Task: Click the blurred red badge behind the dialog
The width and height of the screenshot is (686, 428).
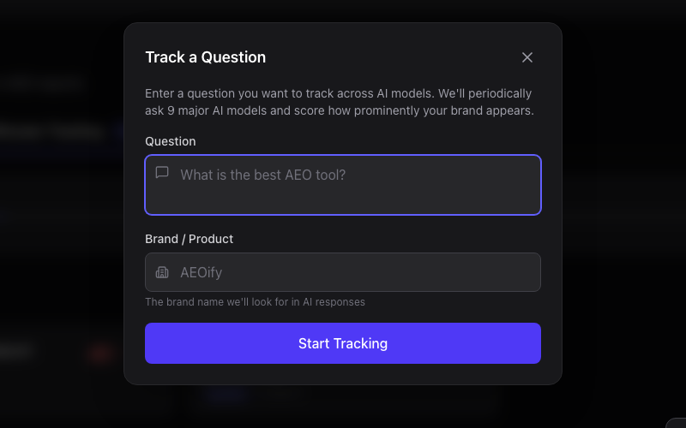Action: [102, 353]
